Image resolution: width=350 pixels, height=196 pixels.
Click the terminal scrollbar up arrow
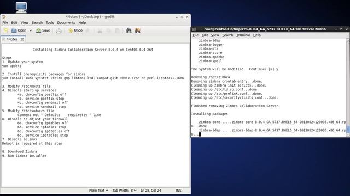coord(348,40)
